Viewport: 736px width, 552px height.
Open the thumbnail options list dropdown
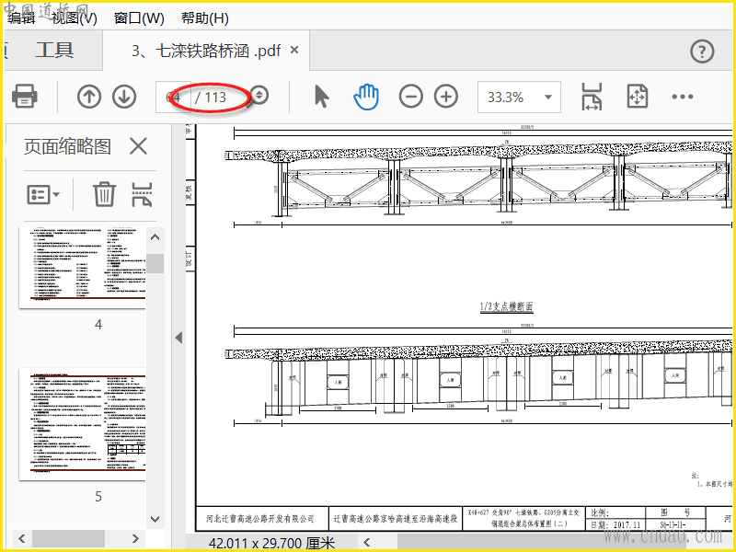(43, 194)
